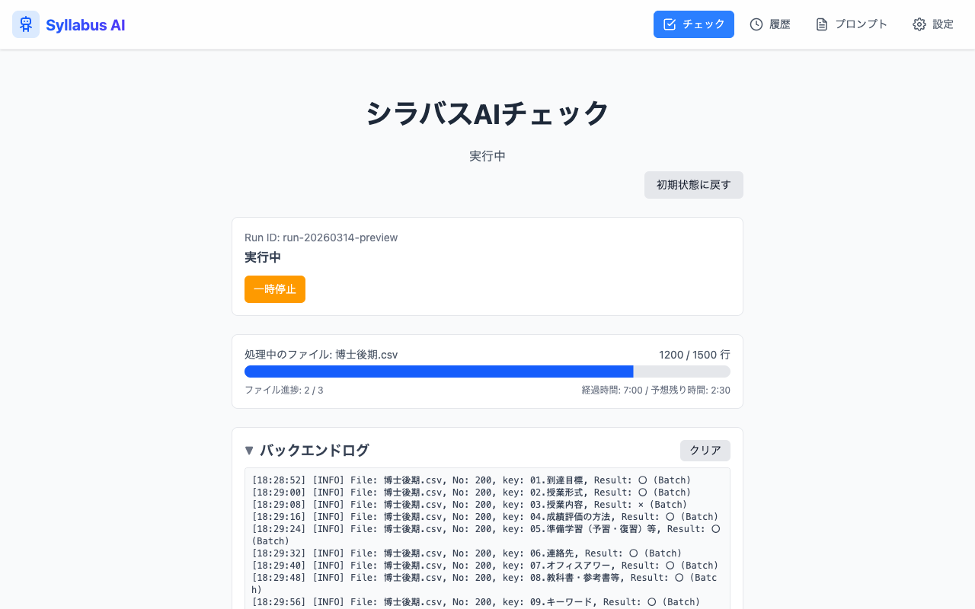The height and width of the screenshot is (609, 975).
Task: Open the Syllabus AI home link
Action: [x=85, y=24]
